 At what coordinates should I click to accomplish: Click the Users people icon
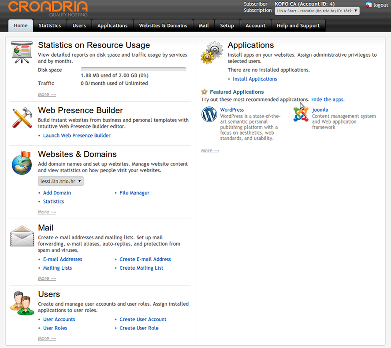point(22,303)
